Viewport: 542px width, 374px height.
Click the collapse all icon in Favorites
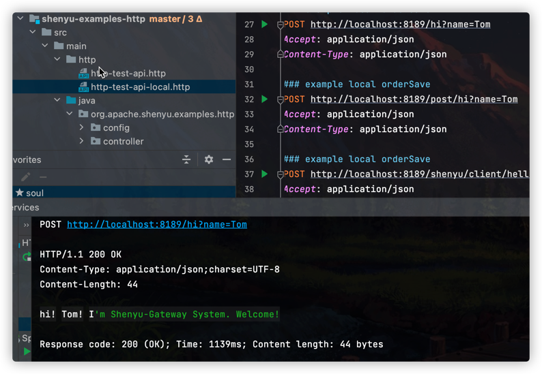point(186,159)
